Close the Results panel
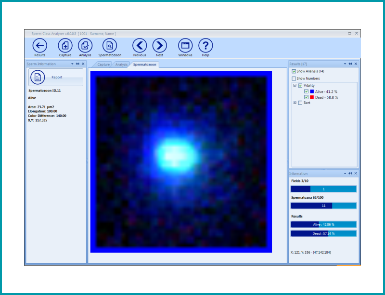 [x=356, y=64]
